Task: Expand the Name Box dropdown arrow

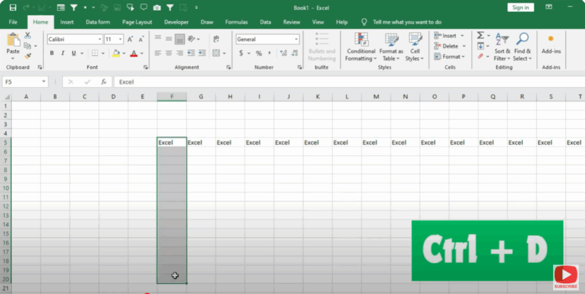Action: click(43, 82)
